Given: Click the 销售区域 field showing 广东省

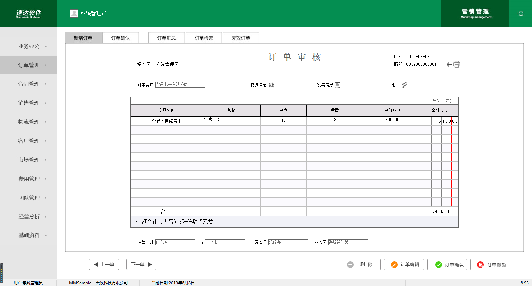Looking at the screenshot, I should (175, 242).
